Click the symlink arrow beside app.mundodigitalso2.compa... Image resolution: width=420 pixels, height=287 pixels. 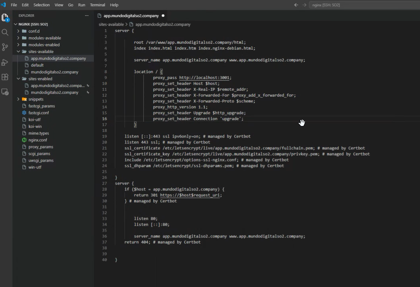(x=88, y=86)
